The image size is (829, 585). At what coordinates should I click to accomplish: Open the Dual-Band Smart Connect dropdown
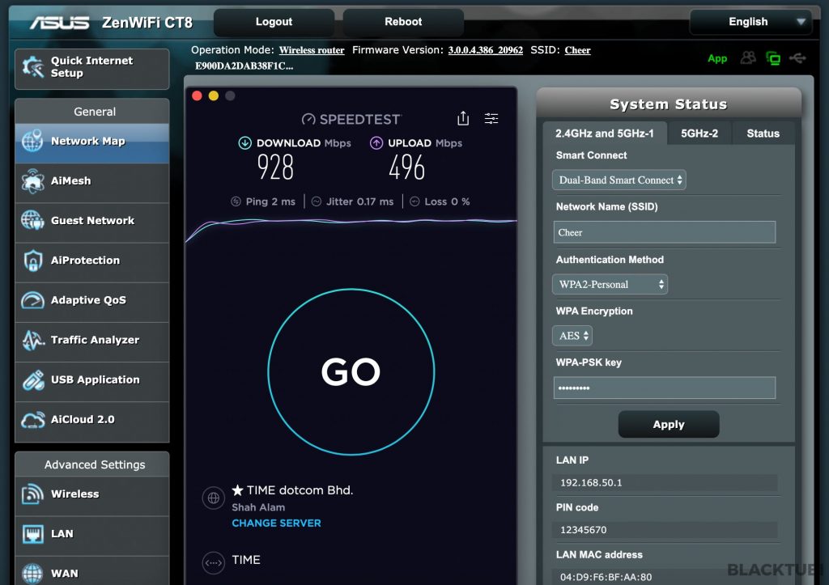[619, 180]
